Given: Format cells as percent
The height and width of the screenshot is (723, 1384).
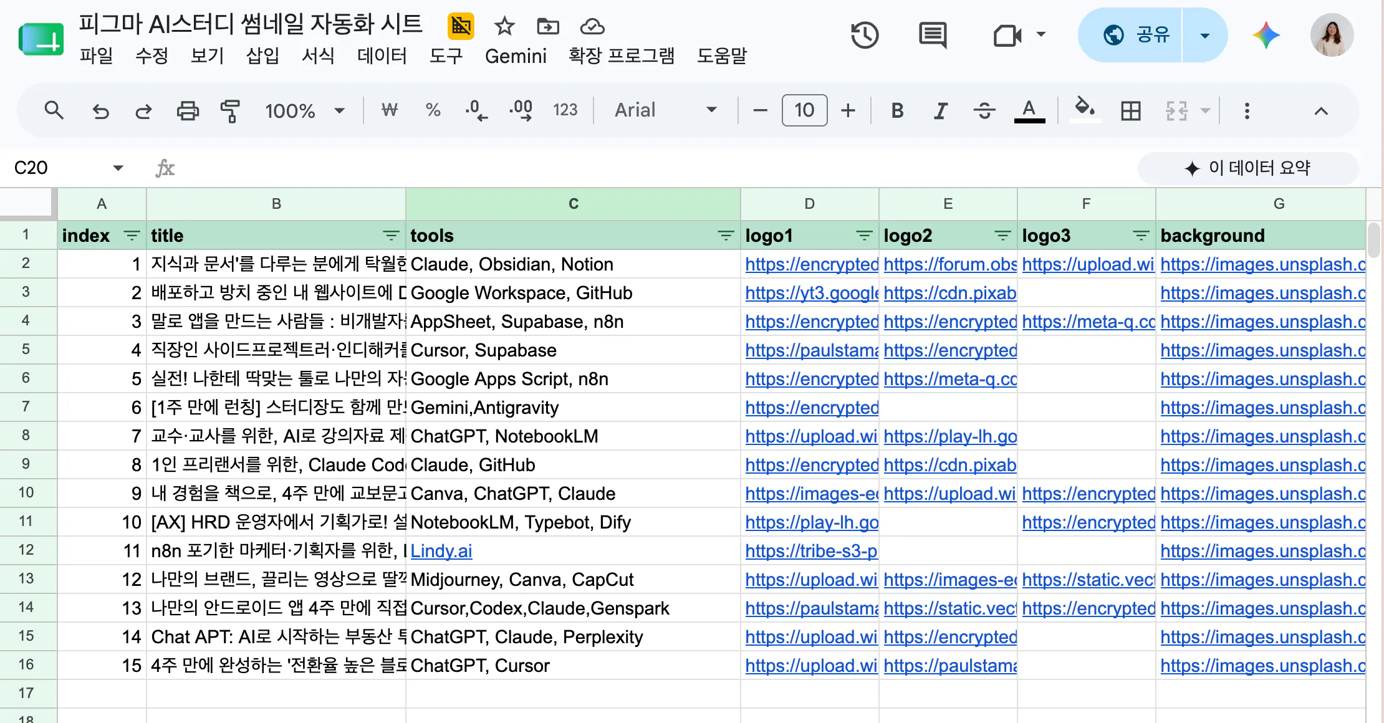Looking at the screenshot, I should pos(433,110).
